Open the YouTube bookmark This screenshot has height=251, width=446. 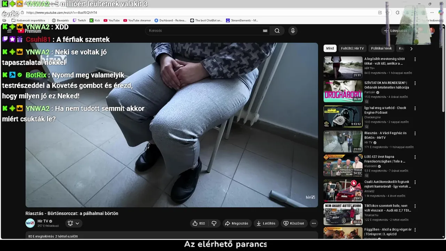[x=111, y=21]
